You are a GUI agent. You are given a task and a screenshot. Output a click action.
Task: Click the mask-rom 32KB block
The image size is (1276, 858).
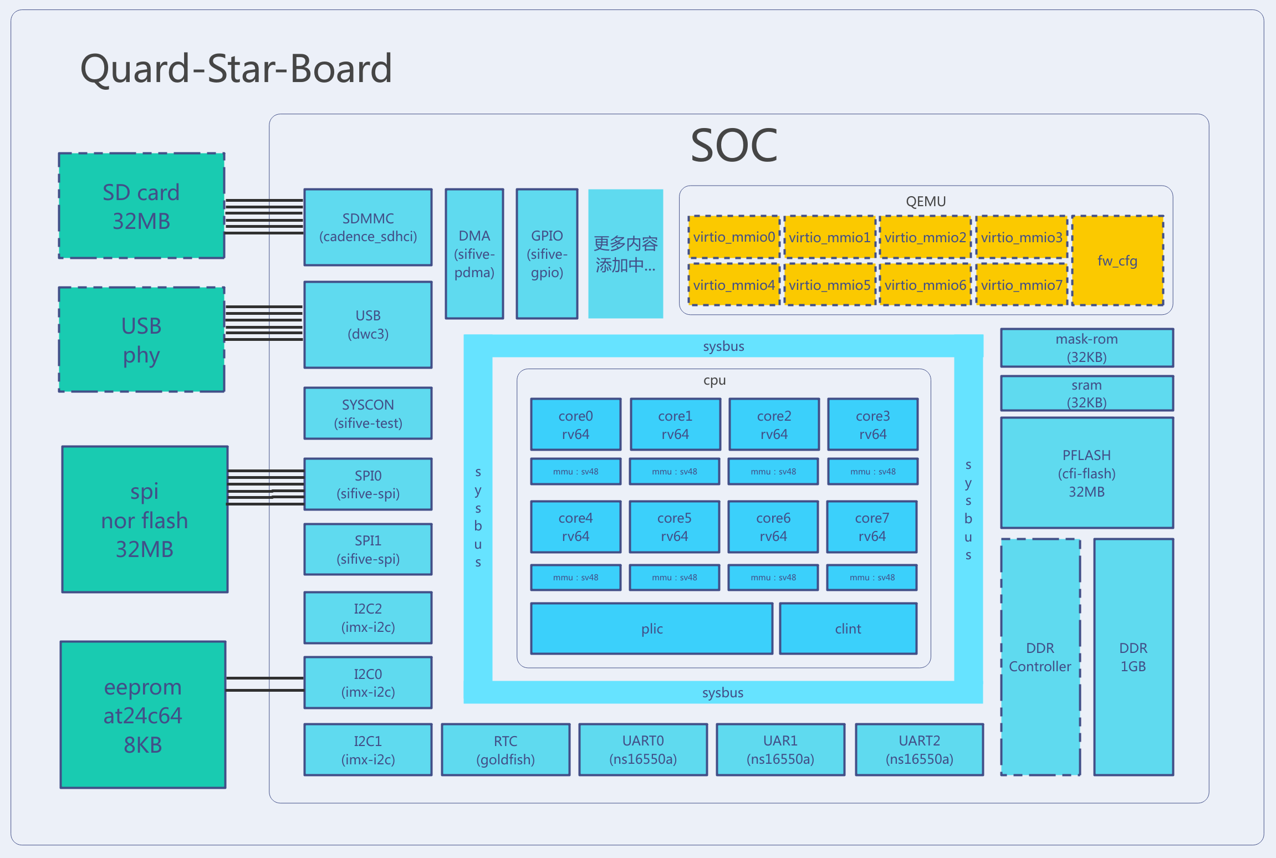coord(1086,348)
